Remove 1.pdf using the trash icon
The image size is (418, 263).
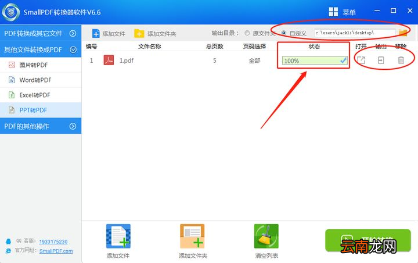(x=401, y=60)
